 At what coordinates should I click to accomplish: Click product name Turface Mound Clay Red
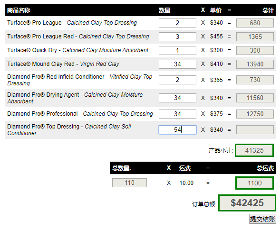point(63,64)
